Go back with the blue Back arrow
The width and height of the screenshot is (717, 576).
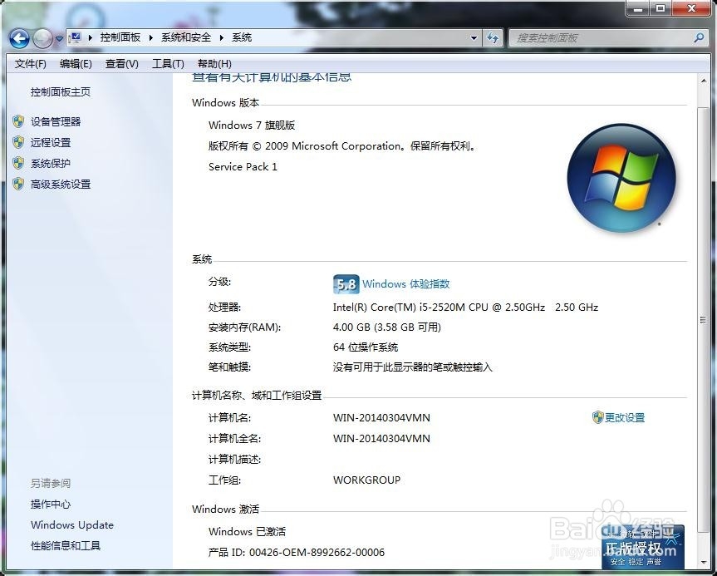point(19,38)
